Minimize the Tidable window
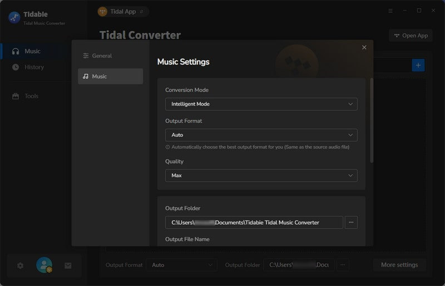445x286 pixels. 405,11
